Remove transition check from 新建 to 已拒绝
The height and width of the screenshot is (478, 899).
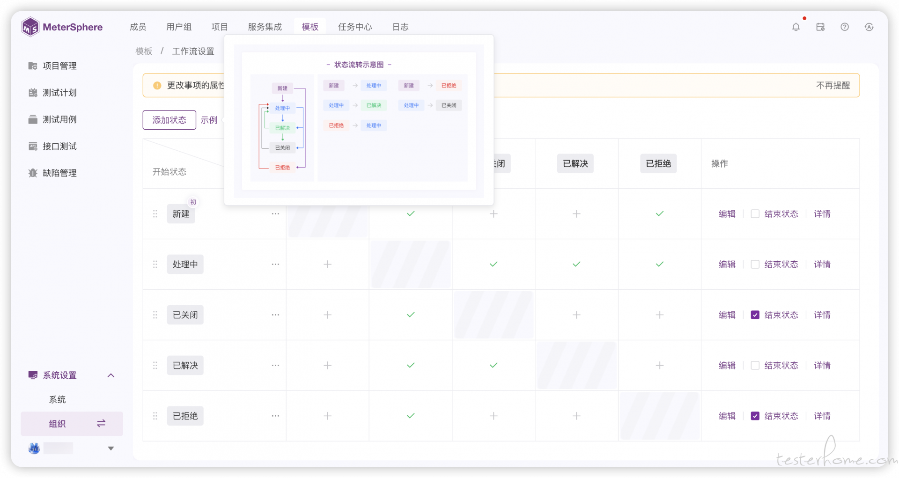tap(660, 214)
